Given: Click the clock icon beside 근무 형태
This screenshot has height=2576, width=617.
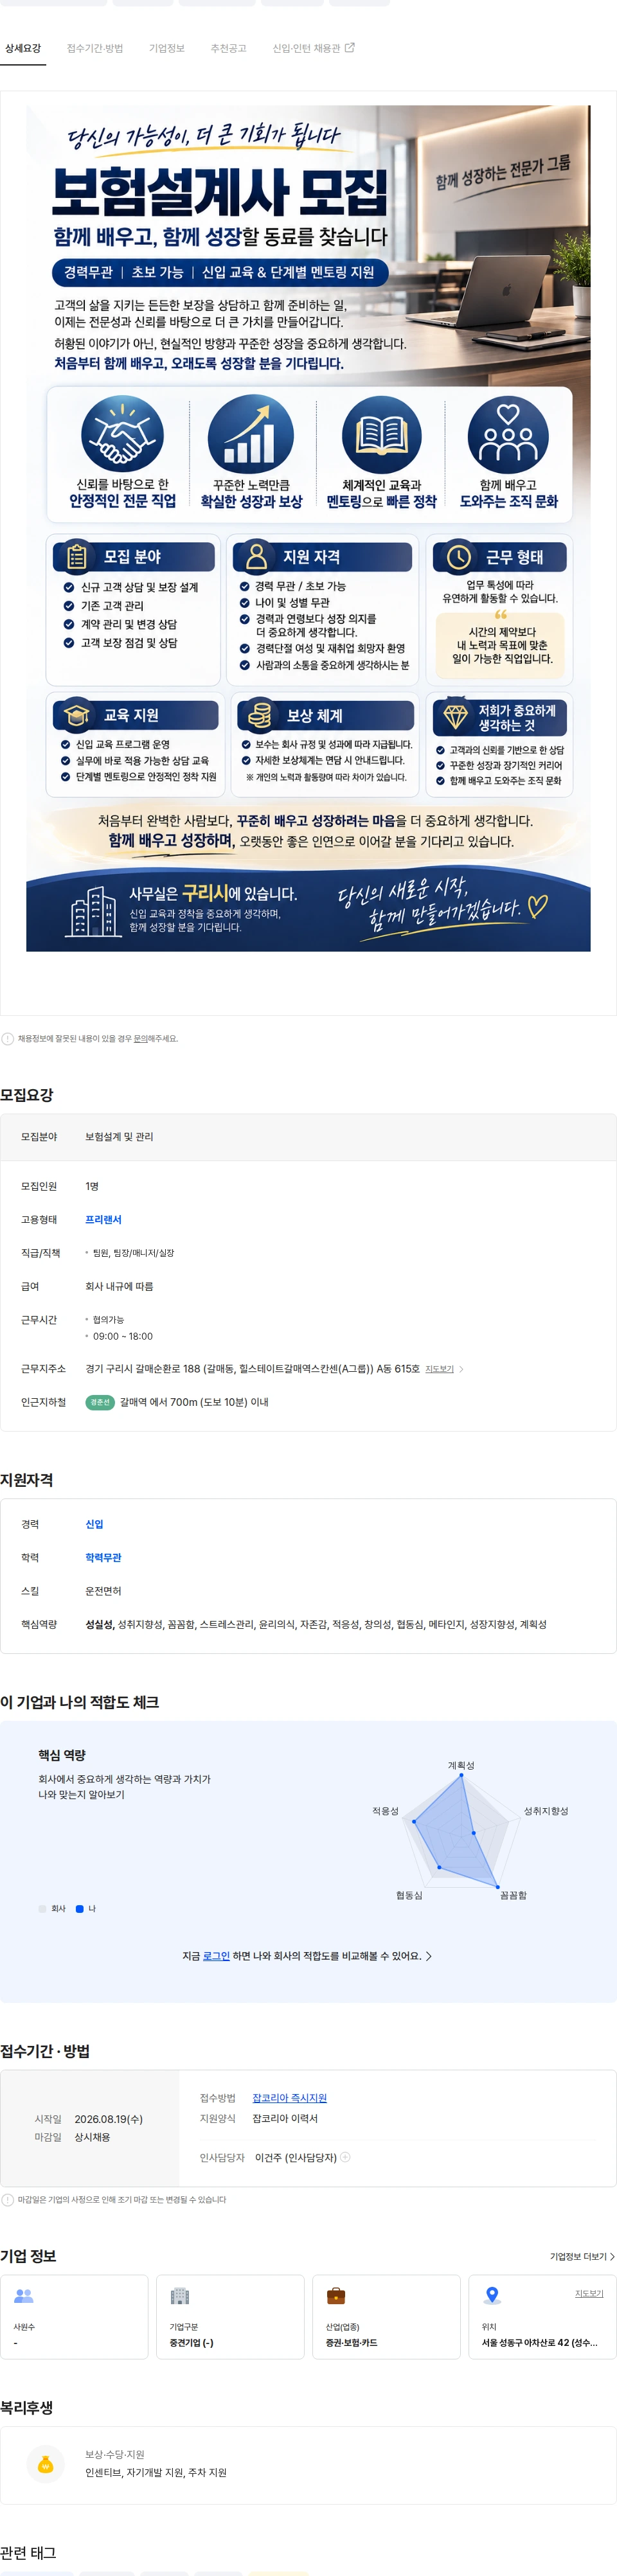Looking at the screenshot, I should [x=458, y=556].
